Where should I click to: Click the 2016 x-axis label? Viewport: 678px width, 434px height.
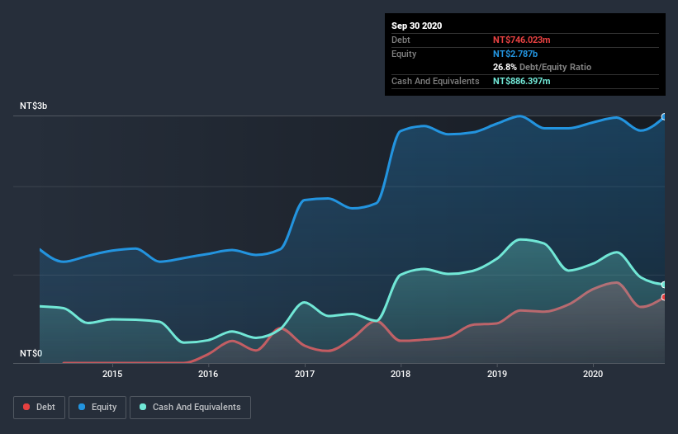(208, 374)
